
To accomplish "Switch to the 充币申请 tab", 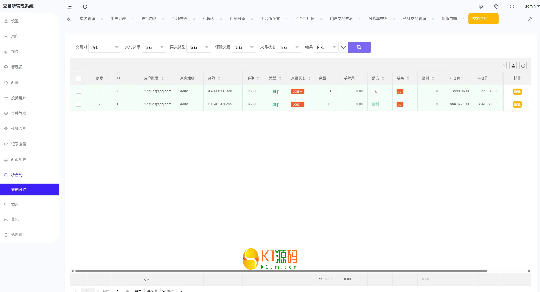I will click(149, 19).
